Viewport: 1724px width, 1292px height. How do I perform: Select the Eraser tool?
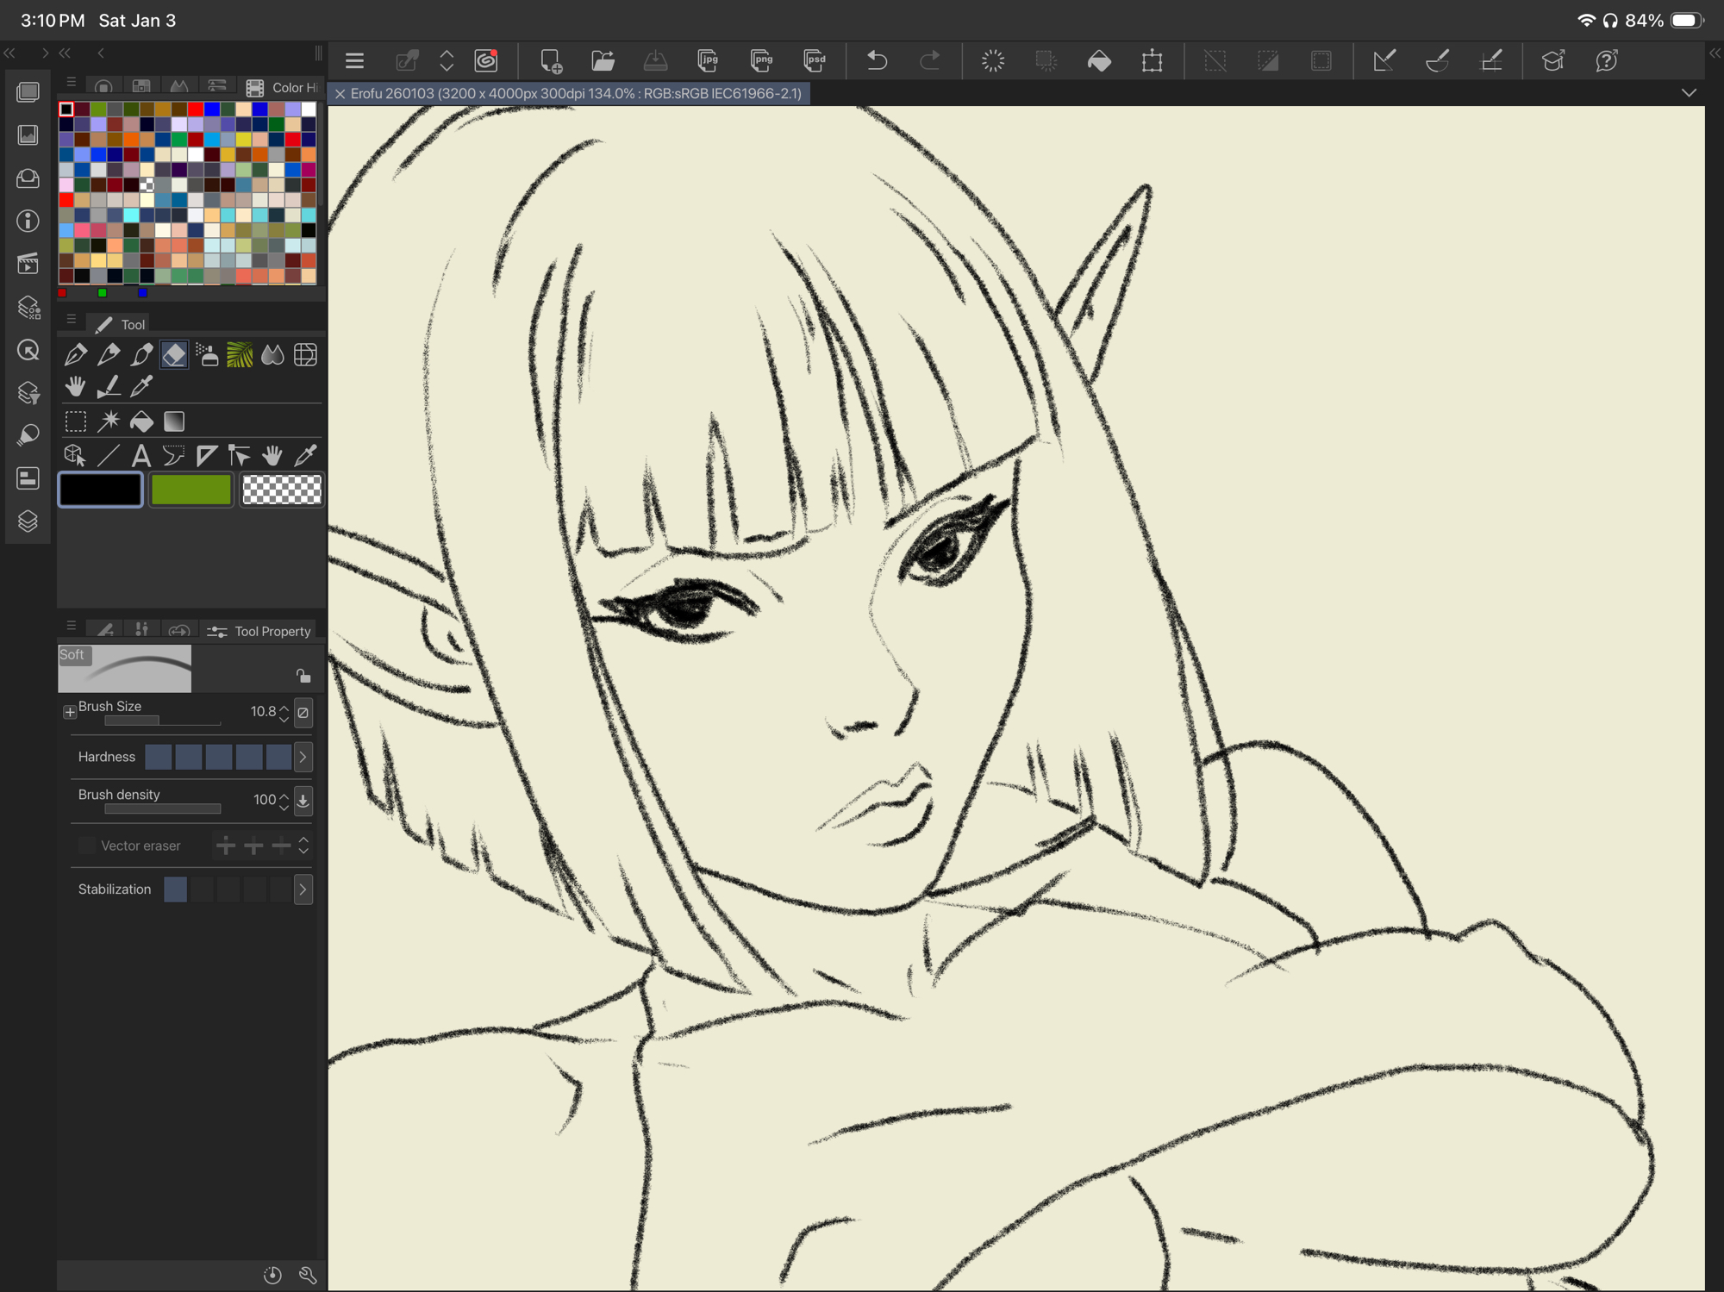click(x=174, y=354)
